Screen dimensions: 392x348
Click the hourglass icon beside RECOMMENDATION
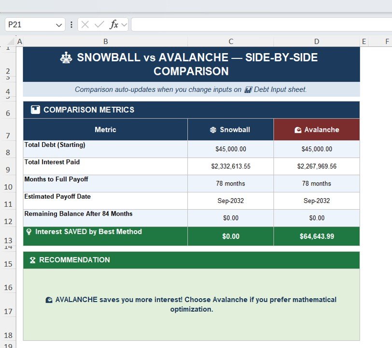pos(32,260)
